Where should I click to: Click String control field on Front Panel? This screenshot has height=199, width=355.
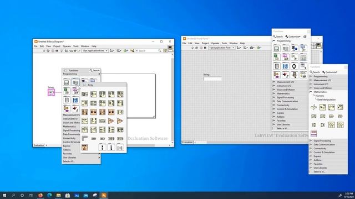point(212,78)
